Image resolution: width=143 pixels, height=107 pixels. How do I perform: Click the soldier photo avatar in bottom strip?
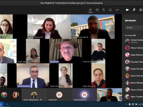[x=4, y=95]
